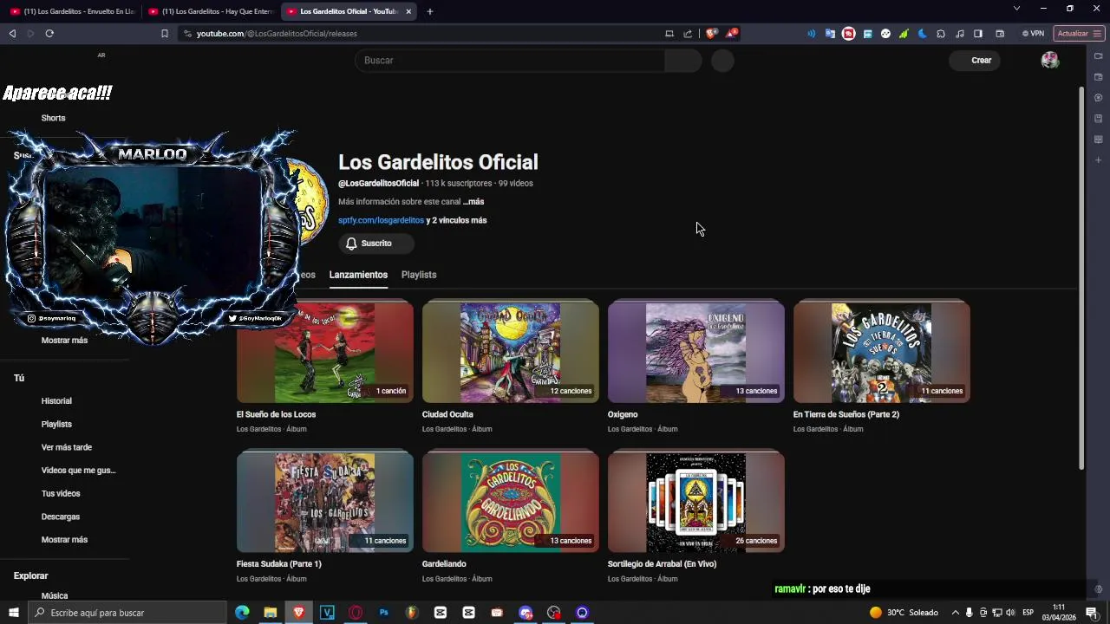The width and height of the screenshot is (1110, 624).
Task: Bookmark this page with the bookmark icon
Action: coord(165,34)
